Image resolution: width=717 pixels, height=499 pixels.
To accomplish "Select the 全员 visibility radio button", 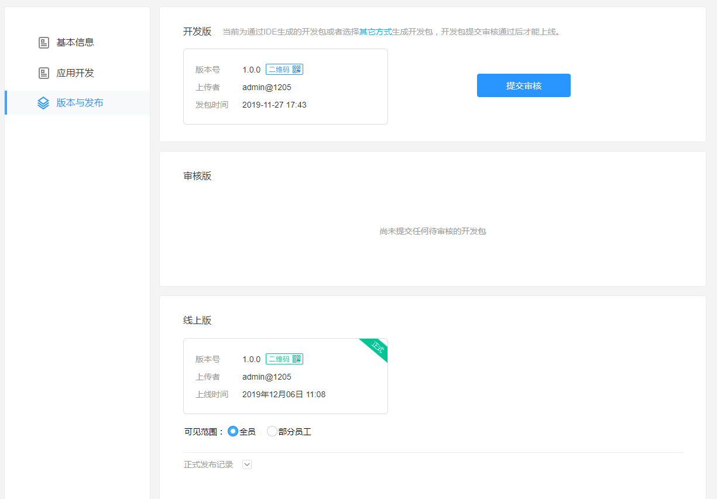I will pos(234,431).
